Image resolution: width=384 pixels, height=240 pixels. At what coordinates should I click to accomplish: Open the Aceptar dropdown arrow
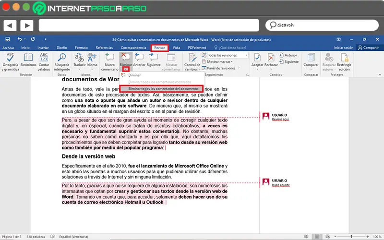coord(257,69)
